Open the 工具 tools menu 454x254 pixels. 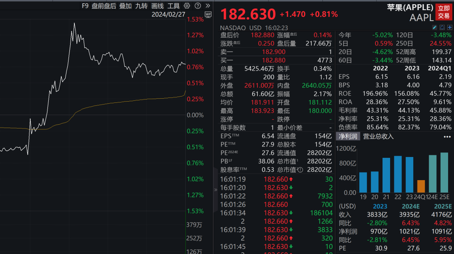click(173, 6)
